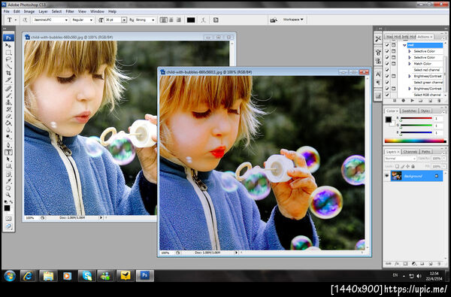This screenshot has height=297, width=451.
Task: Click text color swatch in options bar
Action: (x=191, y=20)
